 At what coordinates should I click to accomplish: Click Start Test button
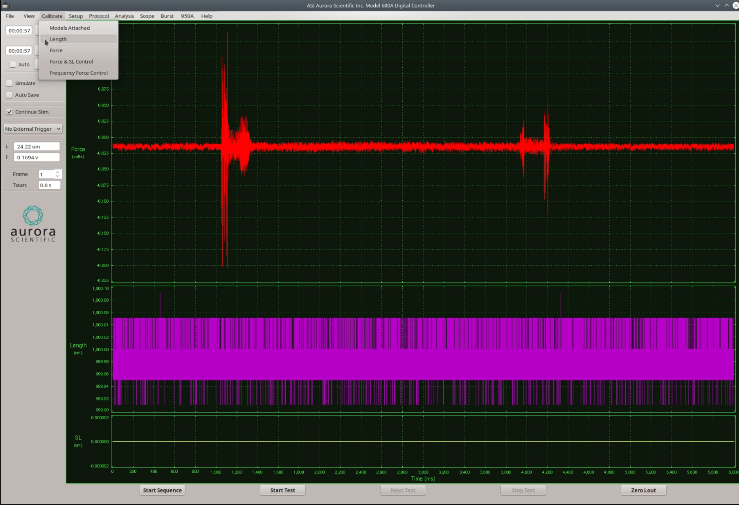pos(283,490)
